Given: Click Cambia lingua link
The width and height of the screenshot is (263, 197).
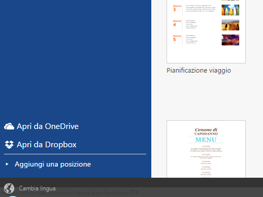Looking at the screenshot, I should point(37,188).
